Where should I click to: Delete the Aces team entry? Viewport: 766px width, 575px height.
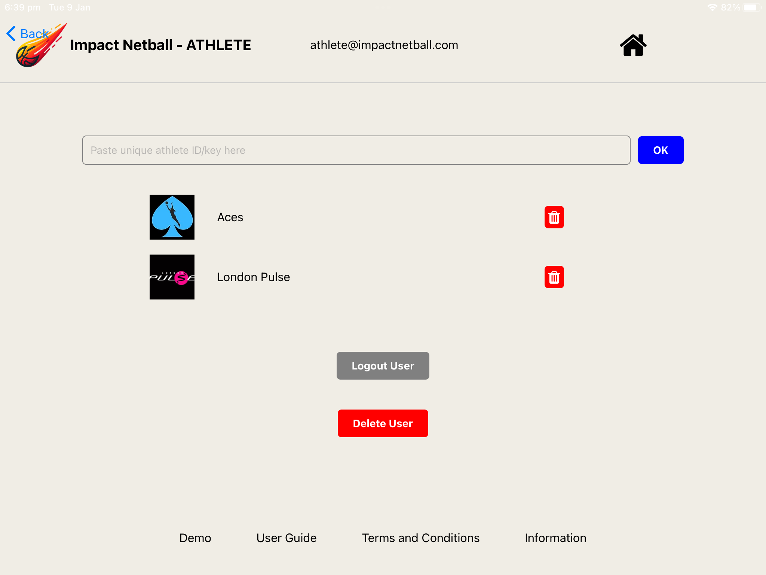pos(554,217)
